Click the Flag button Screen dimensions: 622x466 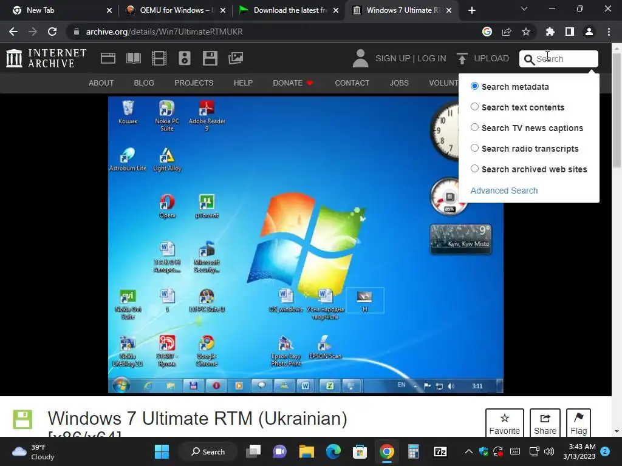click(578, 423)
